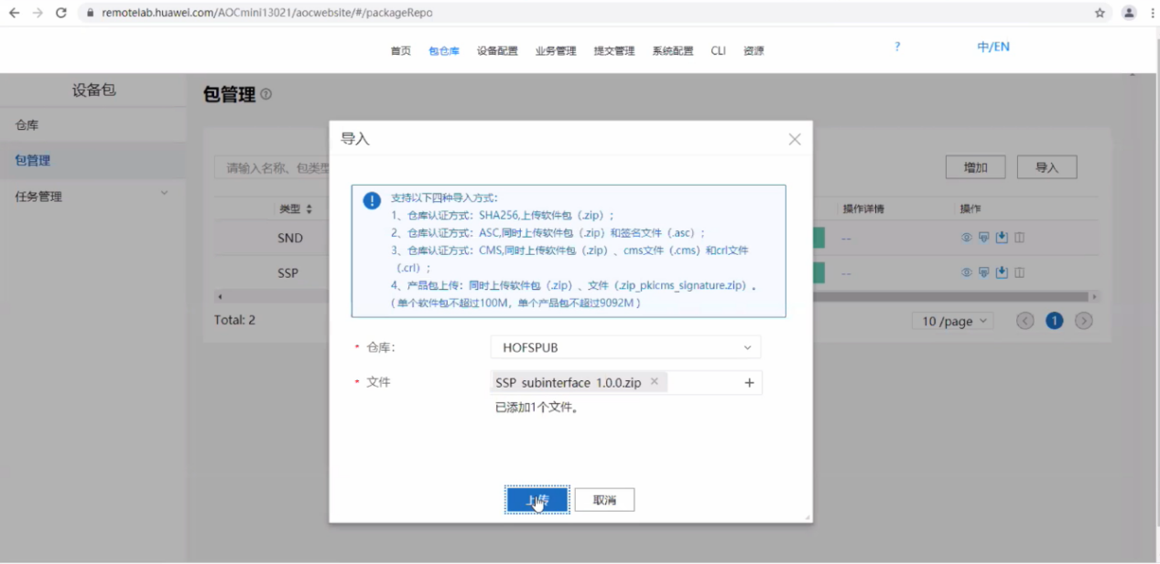Click the second action icon in SSP row
The width and height of the screenshot is (1160, 564).
pos(983,272)
